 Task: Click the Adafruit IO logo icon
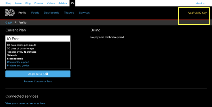[10, 12]
